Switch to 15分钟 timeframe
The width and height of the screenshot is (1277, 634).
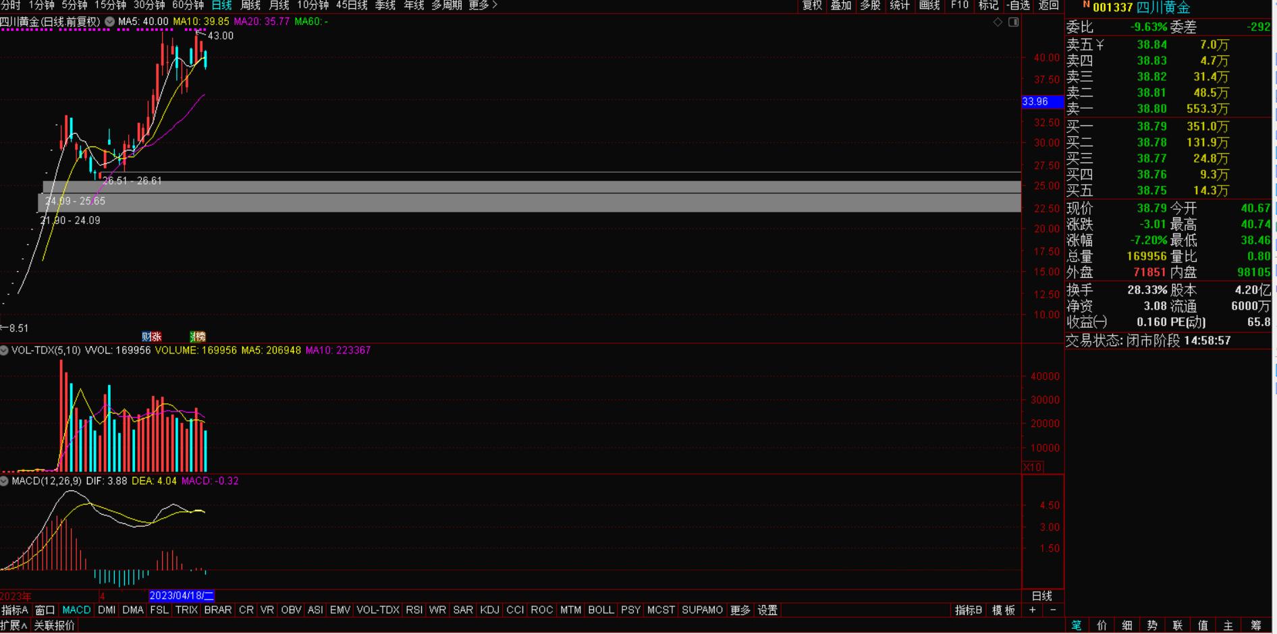[x=110, y=5]
